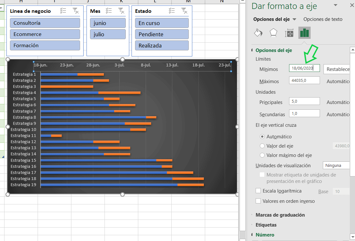Enable Escala logarítmica checkbox

click(x=258, y=191)
